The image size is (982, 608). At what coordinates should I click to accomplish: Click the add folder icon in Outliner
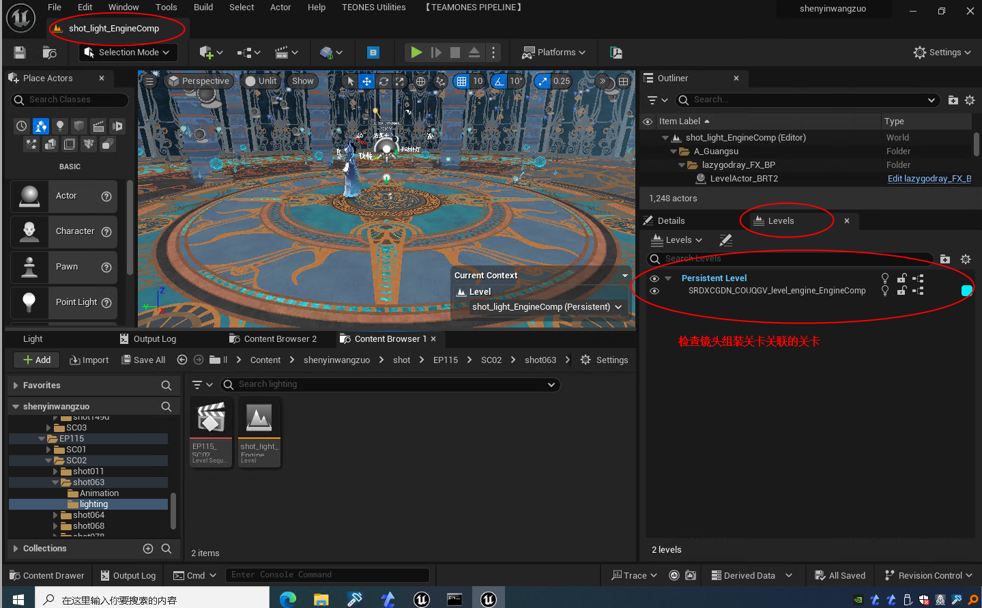953,100
